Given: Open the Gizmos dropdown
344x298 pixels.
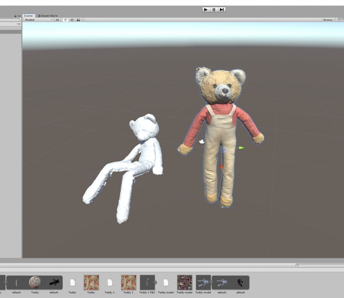Looking at the screenshot, I should 329,20.
